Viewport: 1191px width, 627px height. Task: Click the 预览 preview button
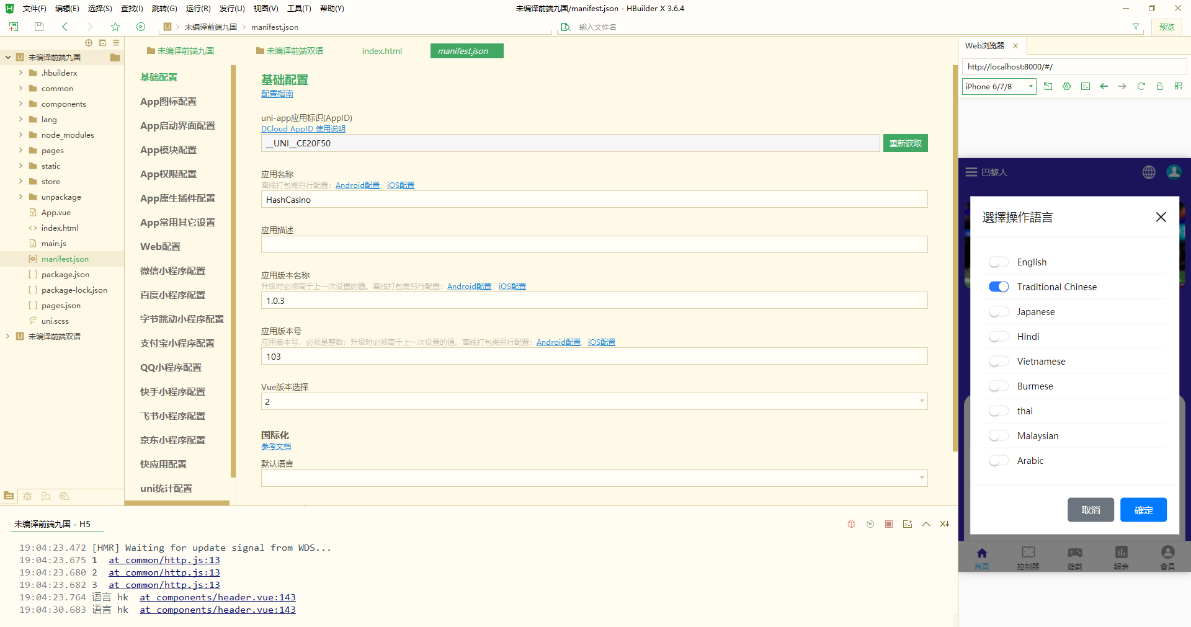1167,27
